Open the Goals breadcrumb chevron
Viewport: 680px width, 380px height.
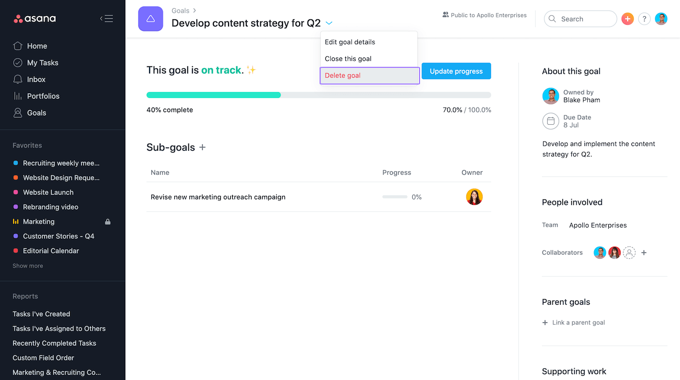[195, 10]
